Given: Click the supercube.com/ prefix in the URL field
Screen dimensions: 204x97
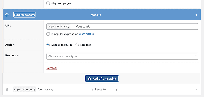Looking at the screenshot, I should click(59, 26).
